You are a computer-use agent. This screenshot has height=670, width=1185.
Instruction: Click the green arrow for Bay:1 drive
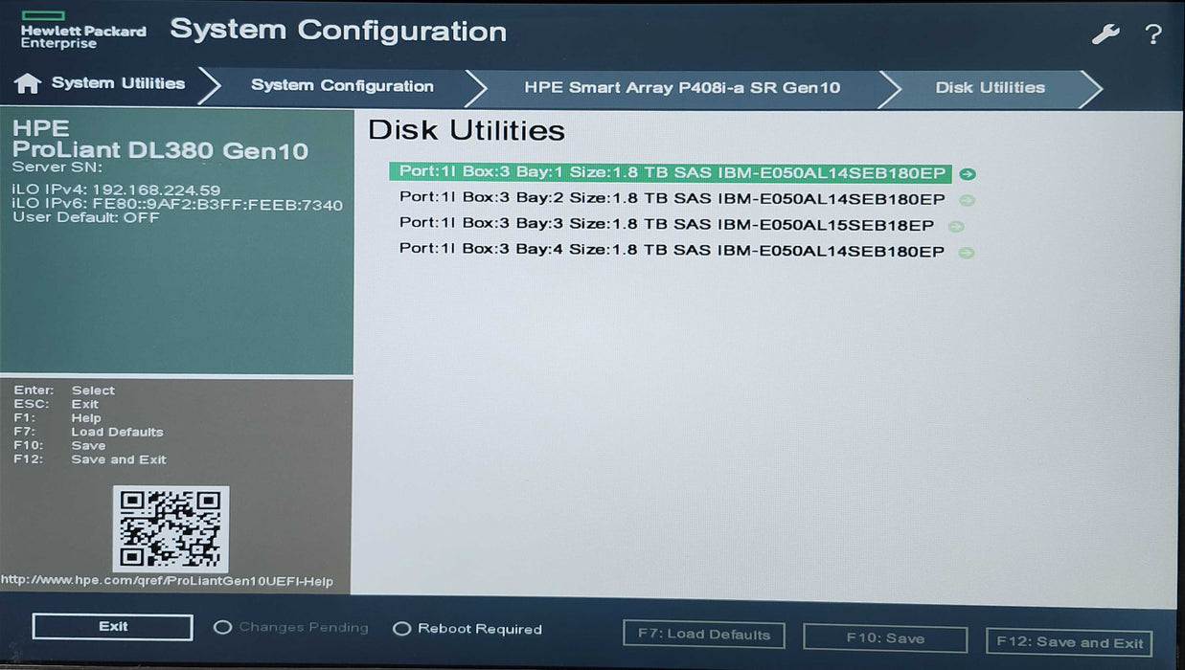point(967,173)
